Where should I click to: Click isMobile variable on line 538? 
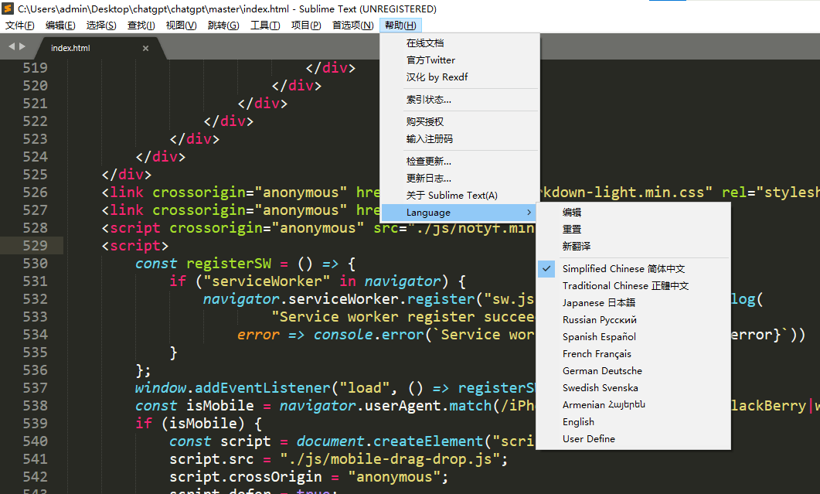click(x=220, y=406)
